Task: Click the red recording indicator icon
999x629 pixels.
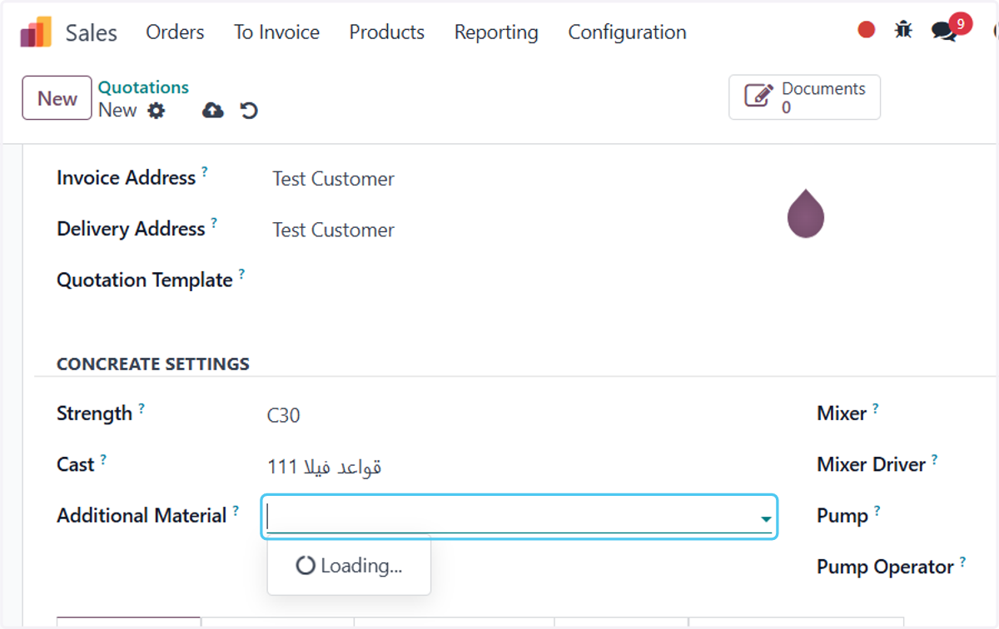Action: [x=867, y=30]
